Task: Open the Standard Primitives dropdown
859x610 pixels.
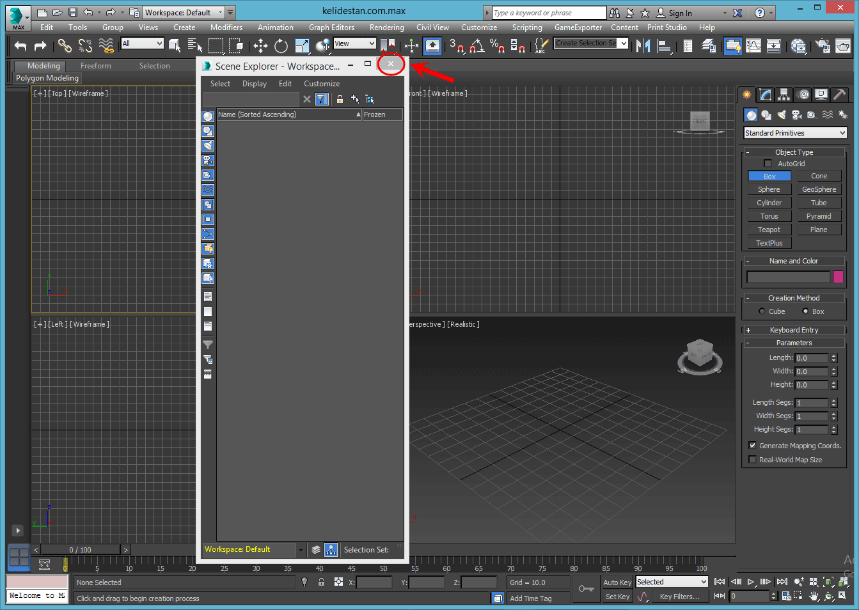Action: point(795,133)
